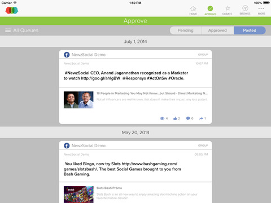Tap the NewzSocial logo at top left
This screenshot has width=271, height=203.
12,10
